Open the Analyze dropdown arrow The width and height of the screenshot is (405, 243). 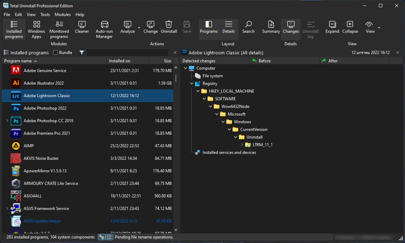(x=139, y=28)
